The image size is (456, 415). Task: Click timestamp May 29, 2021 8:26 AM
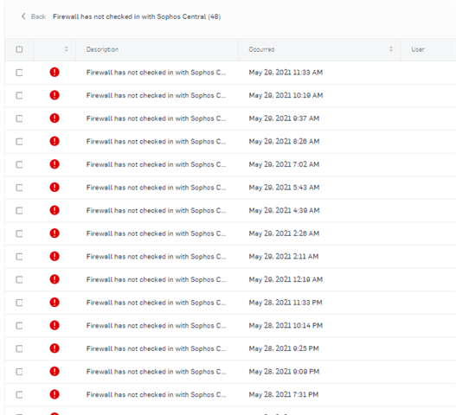284,142
